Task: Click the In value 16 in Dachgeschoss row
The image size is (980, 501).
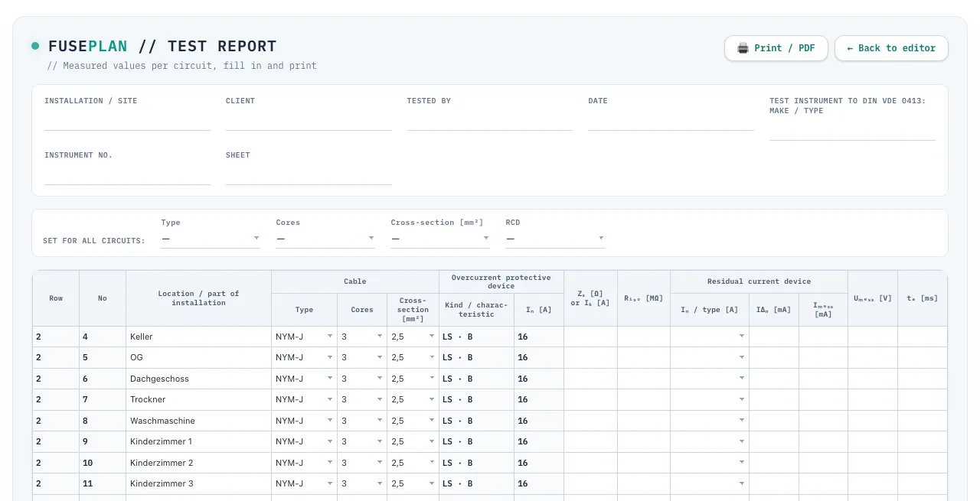Action: point(539,379)
